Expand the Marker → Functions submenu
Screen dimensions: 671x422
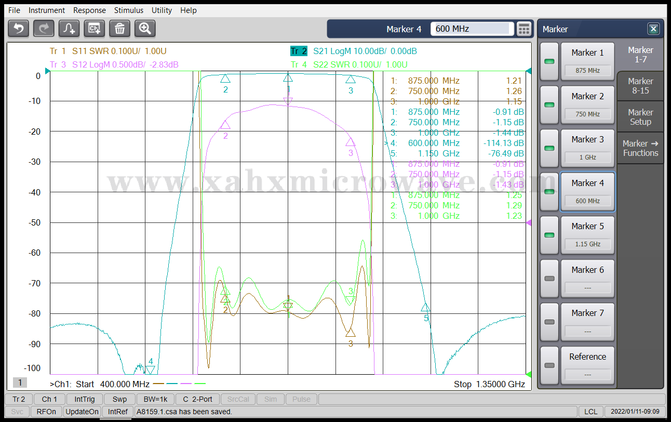tap(640, 148)
